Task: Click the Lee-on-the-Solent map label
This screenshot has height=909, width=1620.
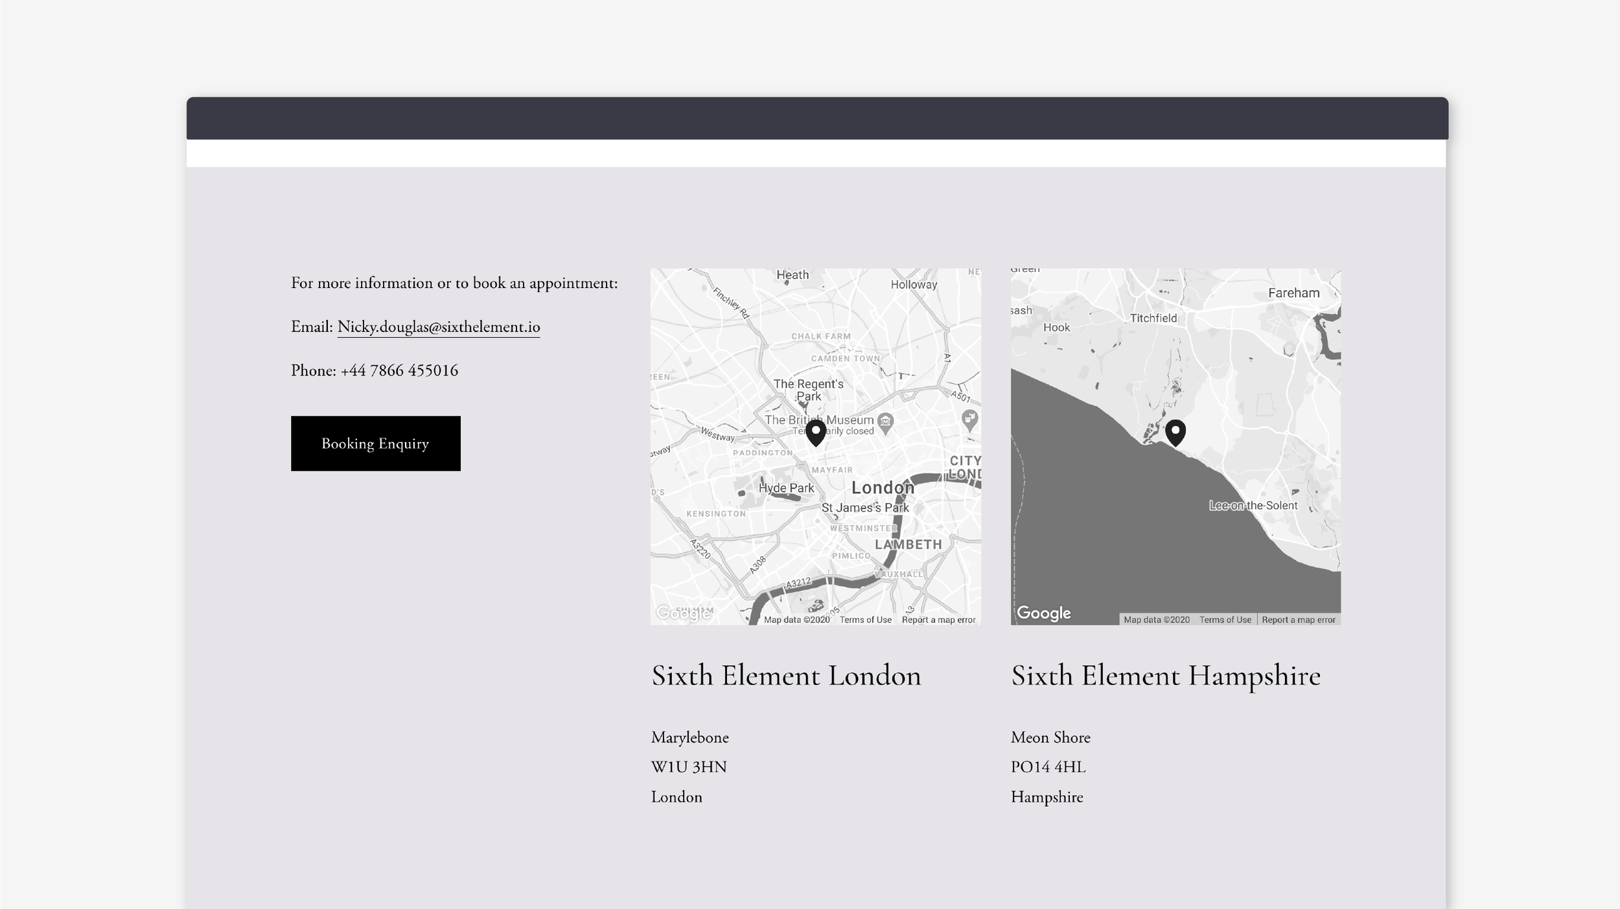Action: coord(1253,506)
